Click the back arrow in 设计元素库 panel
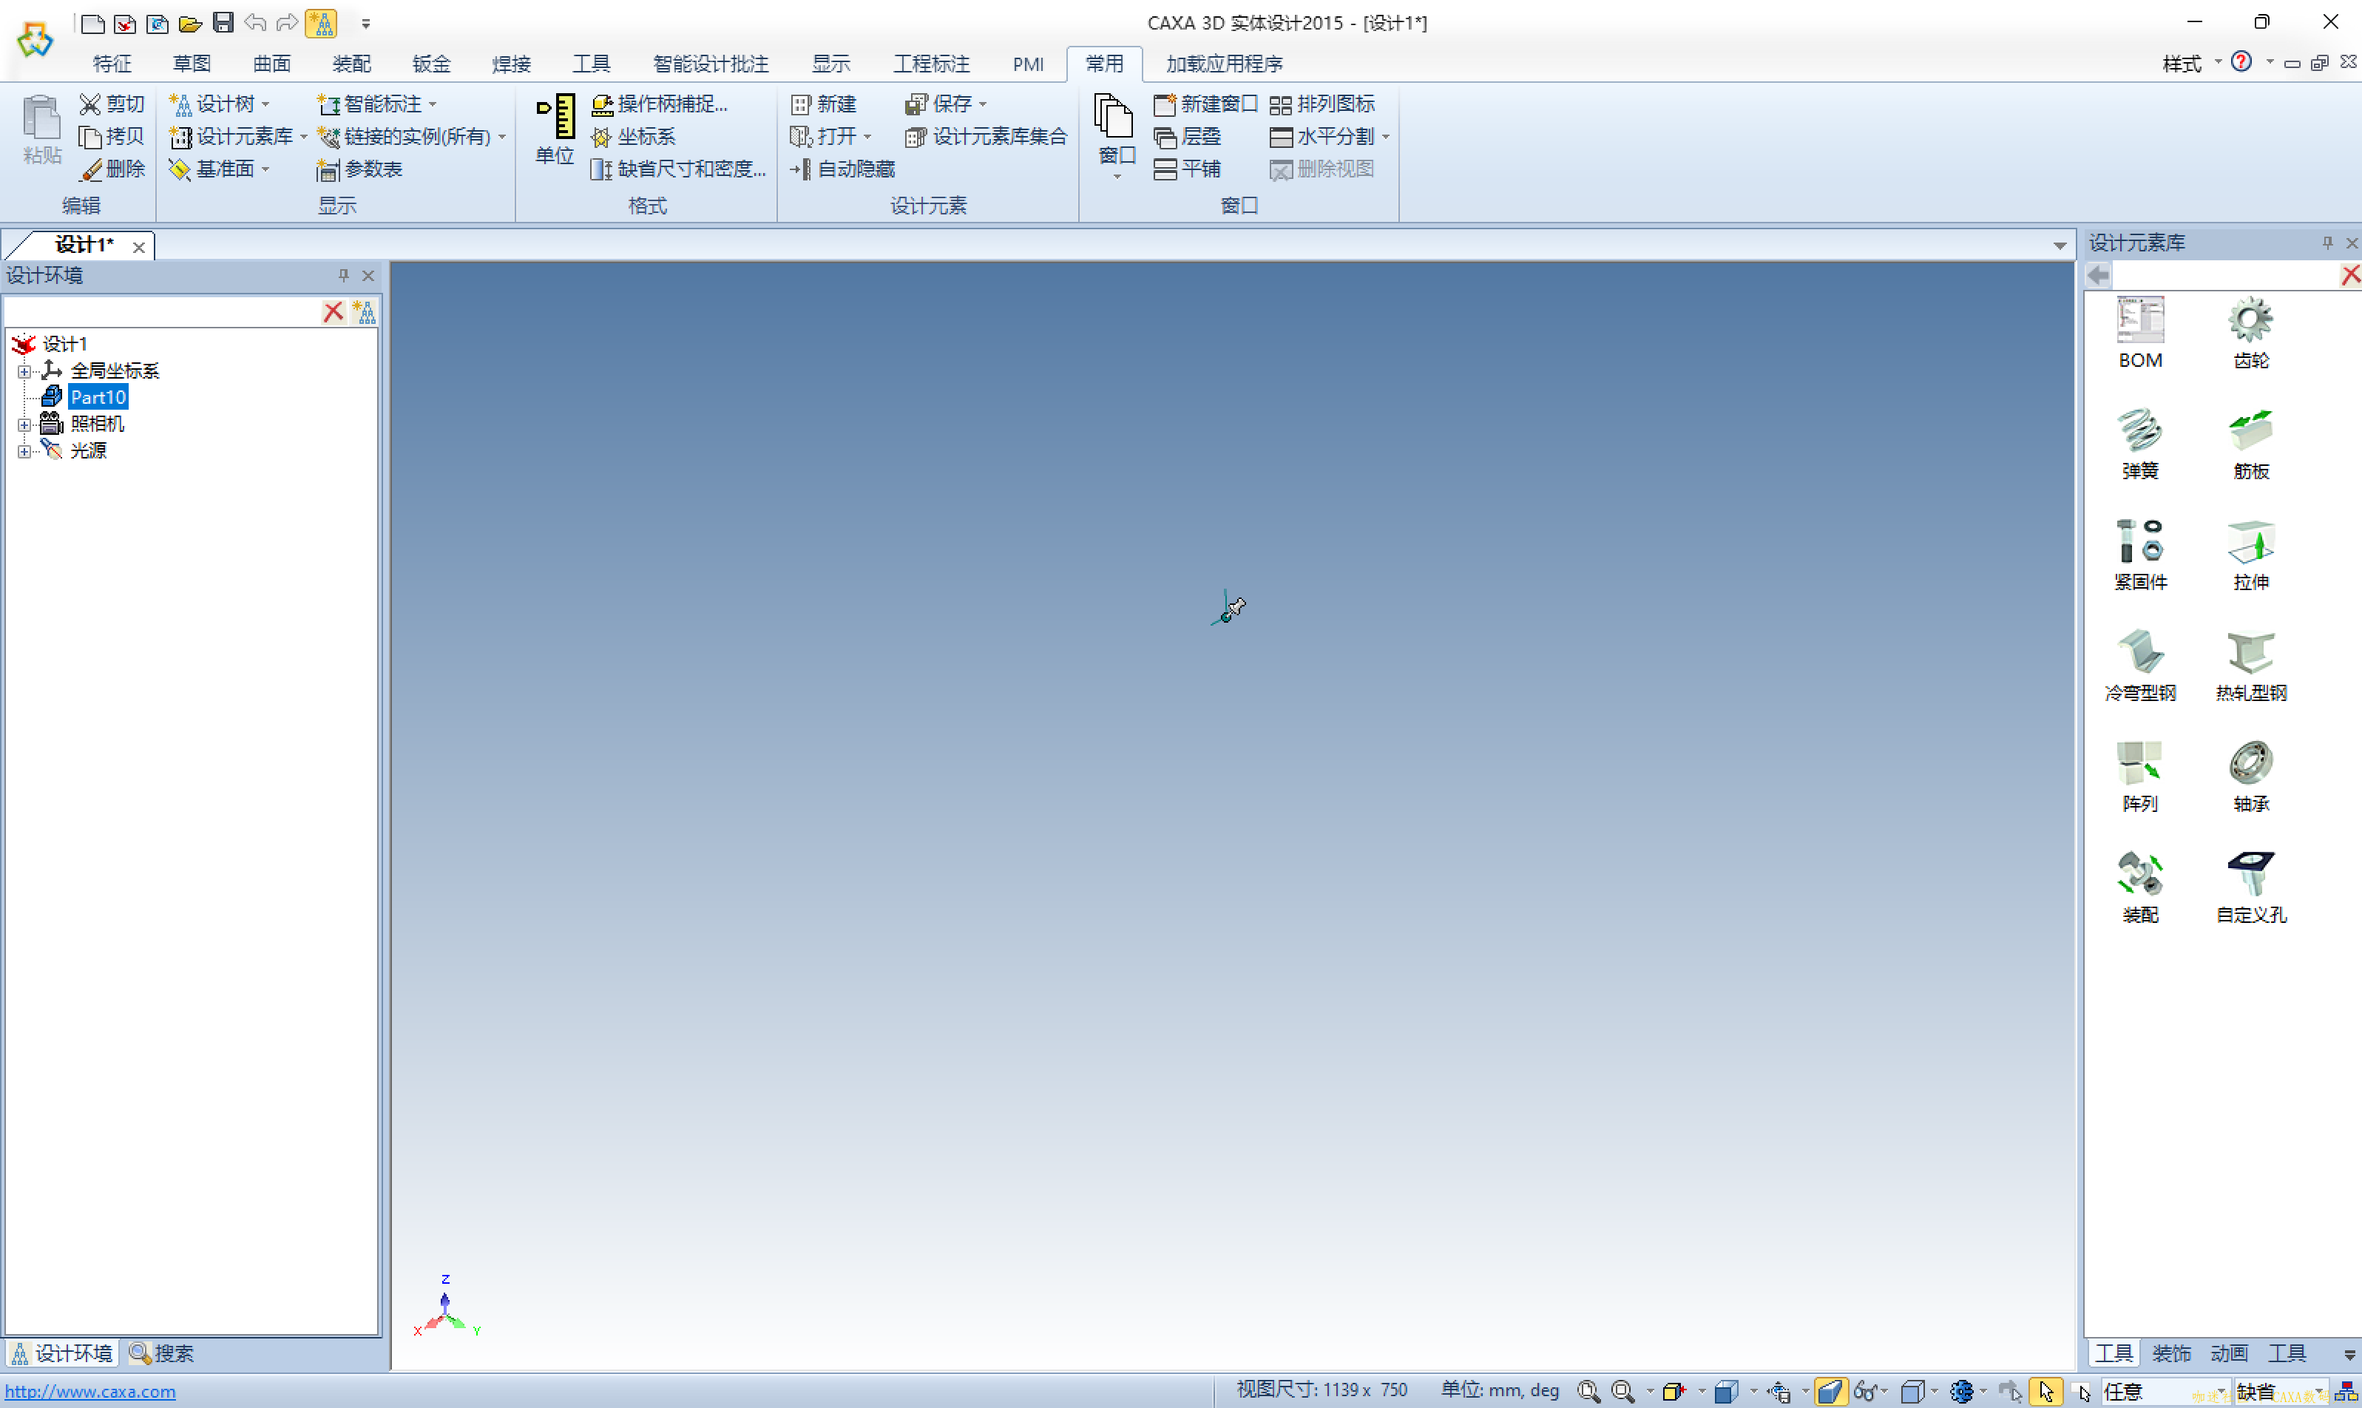Screen dimensions: 2362x1408 click(x=2097, y=275)
